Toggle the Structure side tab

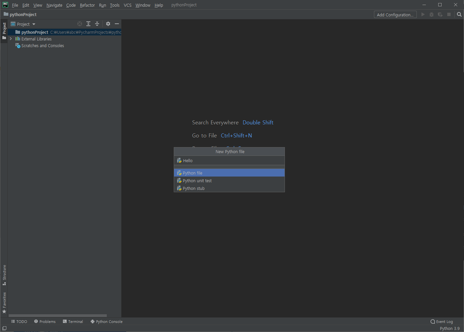pyautogui.click(x=4, y=275)
